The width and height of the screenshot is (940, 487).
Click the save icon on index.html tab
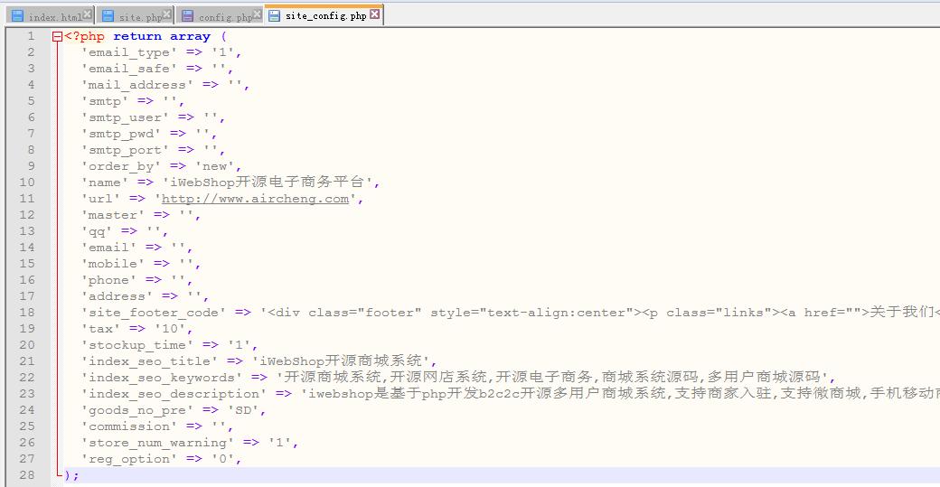click(x=17, y=15)
